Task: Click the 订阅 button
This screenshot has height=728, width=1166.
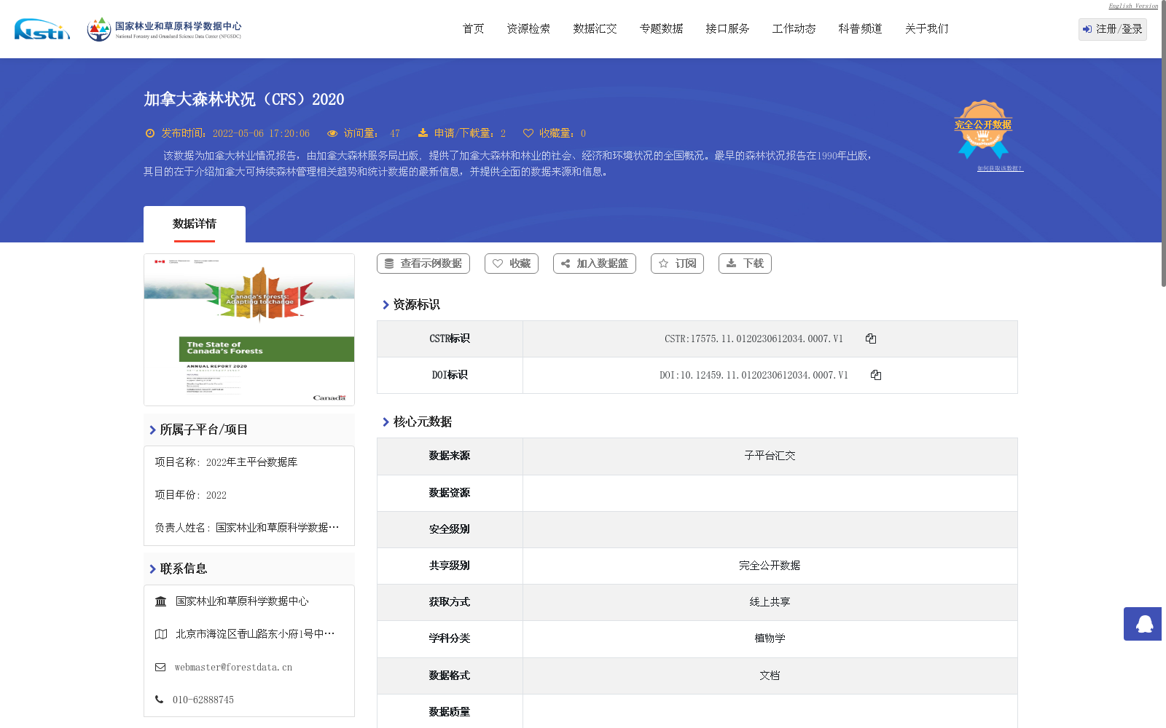Action: click(677, 264)
